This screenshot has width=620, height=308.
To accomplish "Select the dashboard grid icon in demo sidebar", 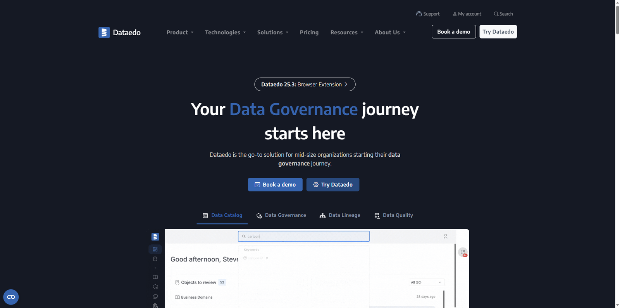I will click(155, 249).
